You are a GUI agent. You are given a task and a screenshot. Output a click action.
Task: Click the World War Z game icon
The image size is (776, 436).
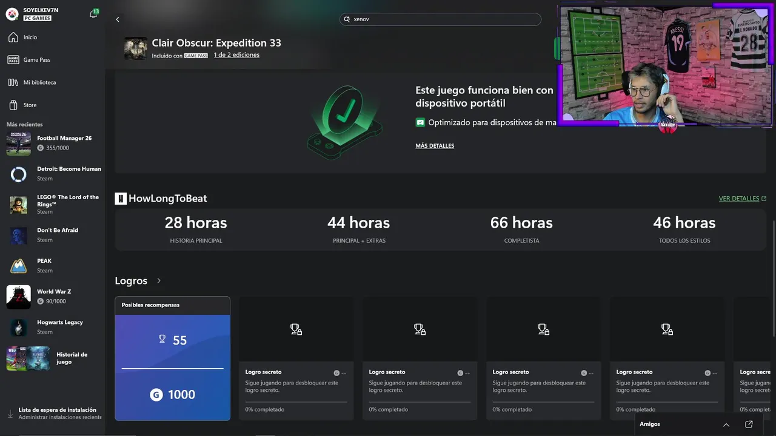pyautogui.click(x=18, y=297)
